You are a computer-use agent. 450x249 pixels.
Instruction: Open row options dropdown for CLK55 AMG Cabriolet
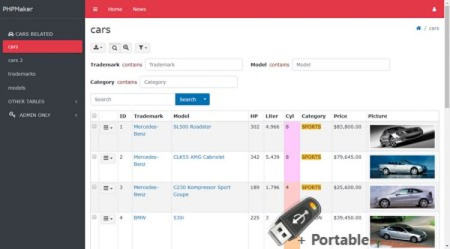click(x=108, y=158)
